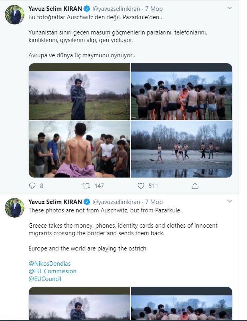
Task: Click the Yavuz Selim KIRAN name on the first tweet
Action: tap(55, 8)
